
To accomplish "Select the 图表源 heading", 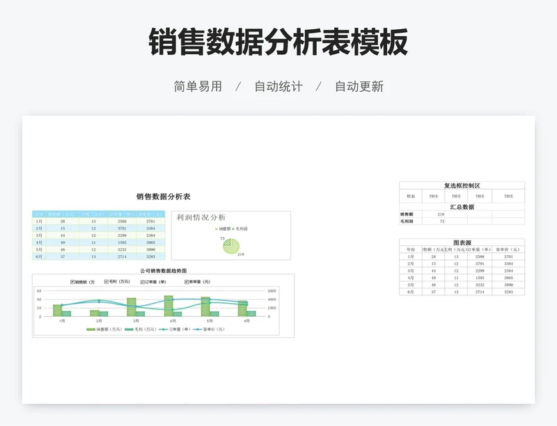I will tap(462, 243).
